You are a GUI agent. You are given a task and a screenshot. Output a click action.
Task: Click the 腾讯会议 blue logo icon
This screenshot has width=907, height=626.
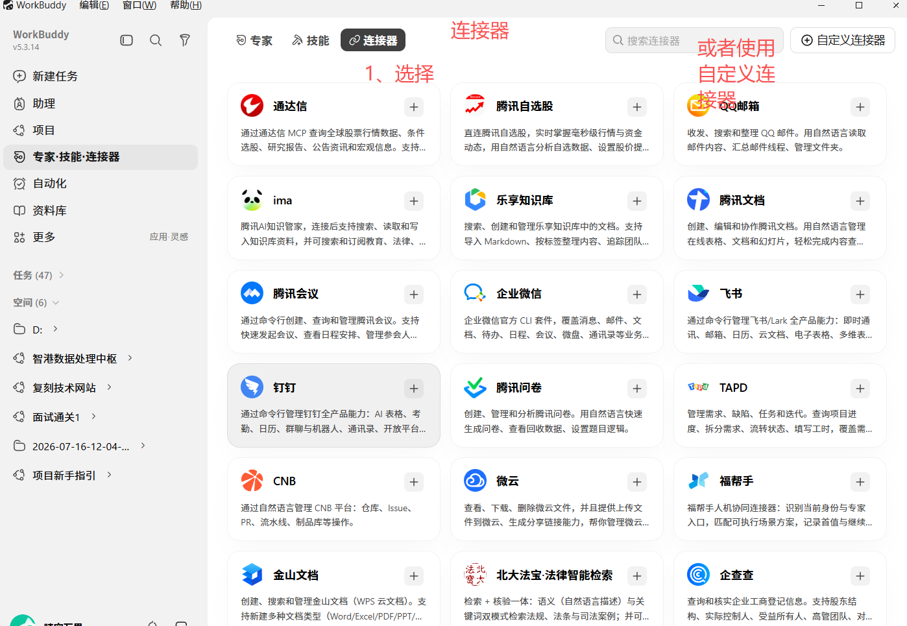[252, 293]
